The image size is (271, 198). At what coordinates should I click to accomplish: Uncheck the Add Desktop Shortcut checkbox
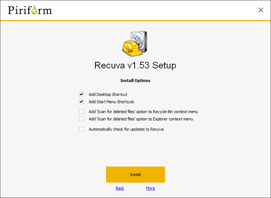coord(82,94)
